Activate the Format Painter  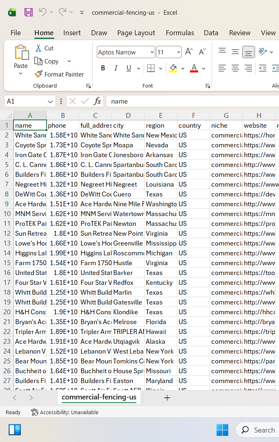(59, 74)
